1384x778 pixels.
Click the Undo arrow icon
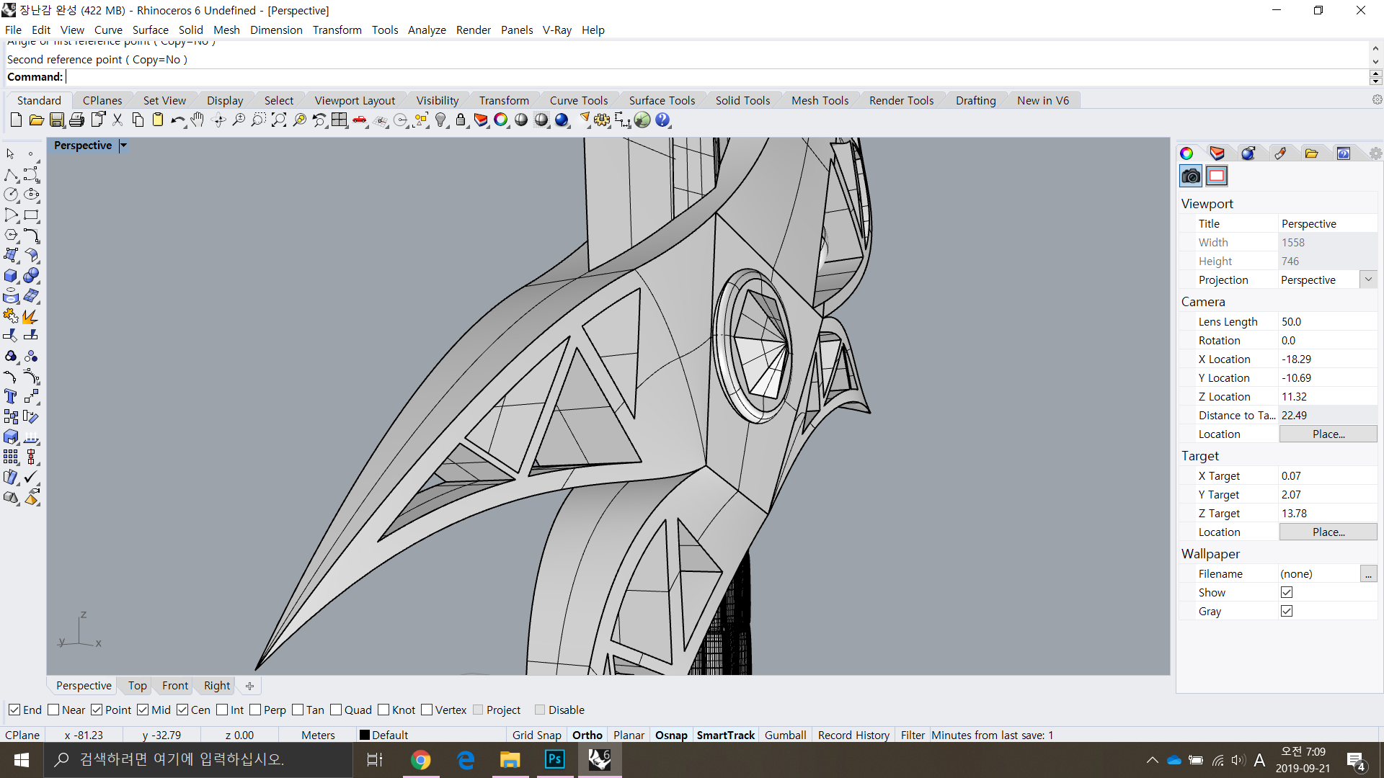pyautogui.click(x=177, y=120)
